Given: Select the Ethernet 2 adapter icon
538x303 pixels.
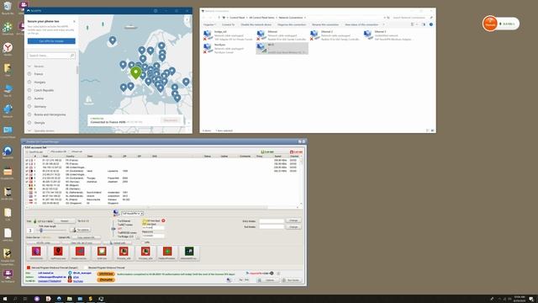Looking at the screenshot, I should (314, 35).
